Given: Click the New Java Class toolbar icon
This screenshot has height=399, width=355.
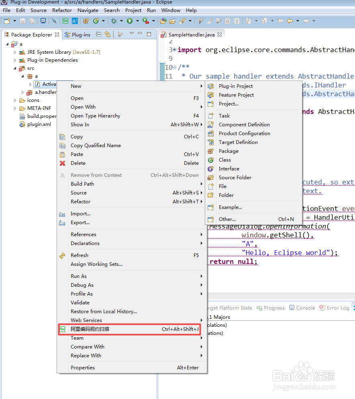Looking at the screenshot, I should [96, 21].
